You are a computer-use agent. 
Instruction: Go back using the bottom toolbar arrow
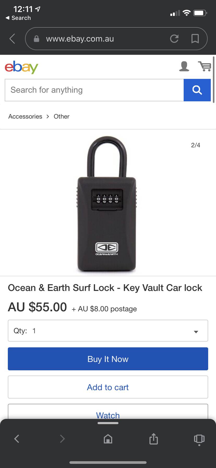point(17,439)
